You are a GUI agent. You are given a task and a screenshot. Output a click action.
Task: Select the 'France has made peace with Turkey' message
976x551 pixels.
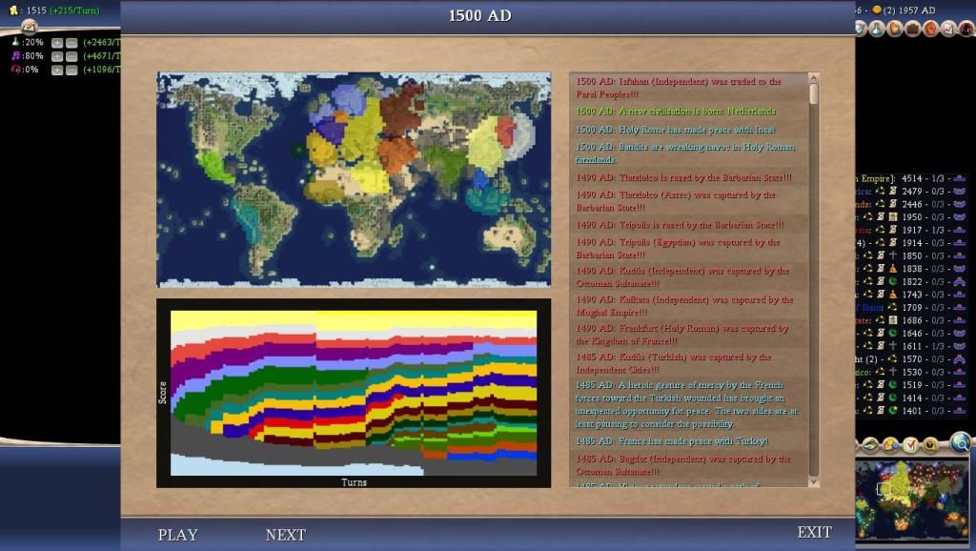[672, 440]
